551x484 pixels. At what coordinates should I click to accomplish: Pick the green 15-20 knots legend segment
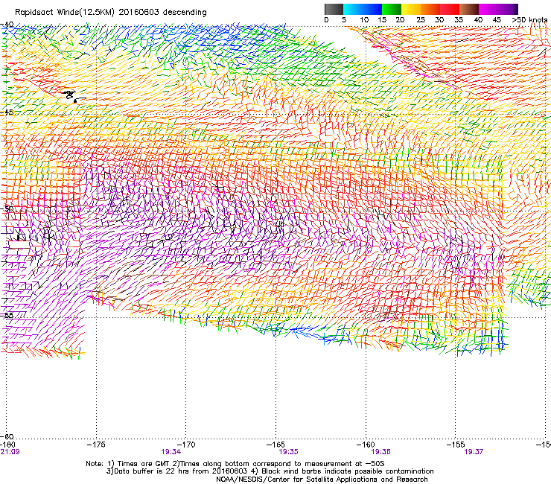(392, 9)
